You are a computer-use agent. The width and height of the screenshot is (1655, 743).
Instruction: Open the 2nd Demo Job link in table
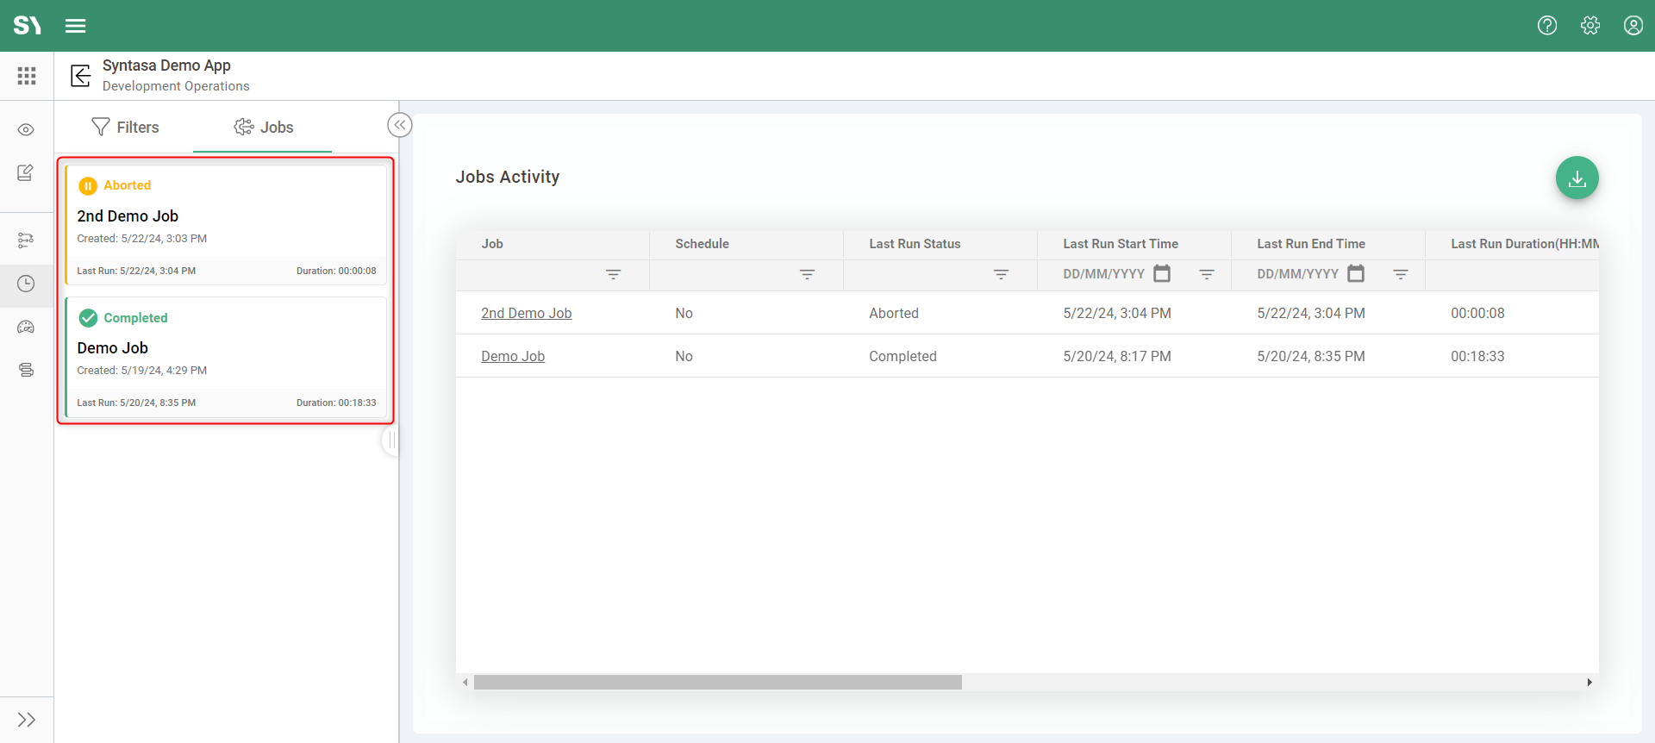click(x=526, y=313)
